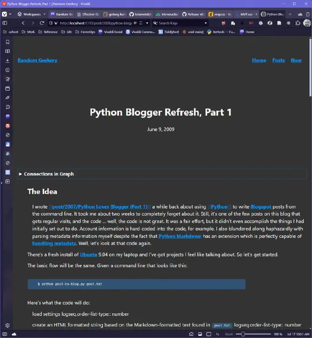Open the Work bookmarks folder
The height and width of the screenshot is (338, 312).
pos(28,32)
